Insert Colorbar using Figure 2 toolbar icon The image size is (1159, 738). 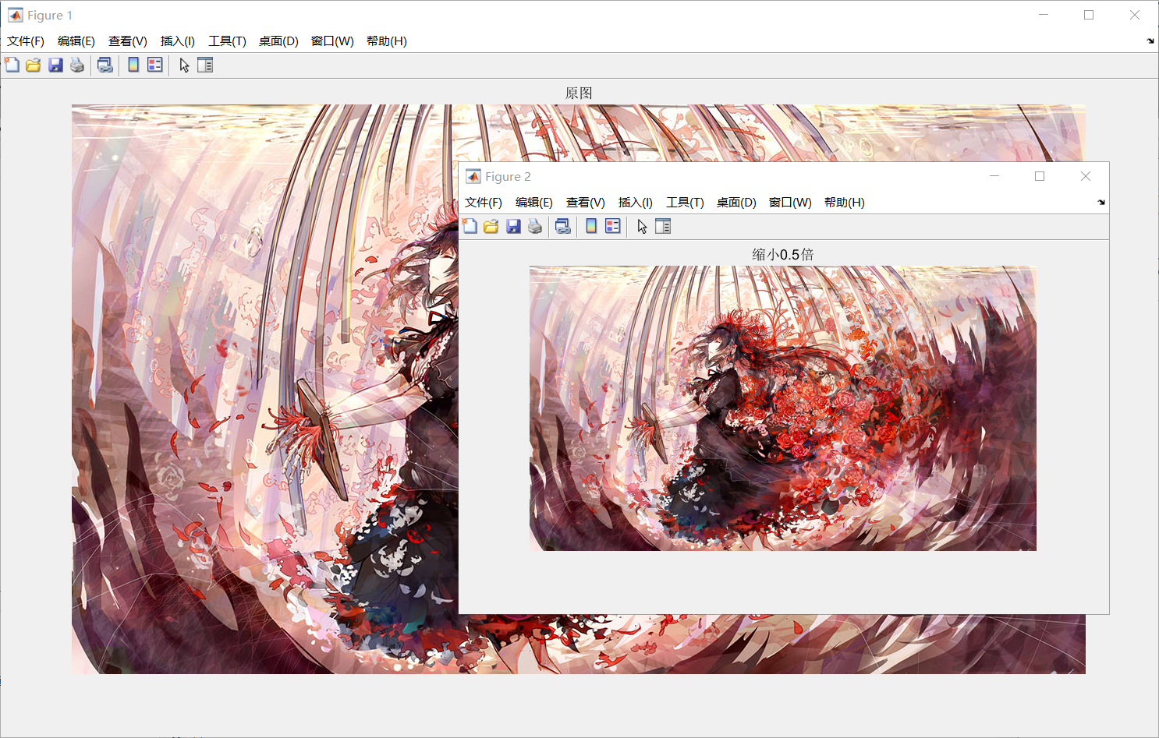pyautogui.click(x=591, y=226)
